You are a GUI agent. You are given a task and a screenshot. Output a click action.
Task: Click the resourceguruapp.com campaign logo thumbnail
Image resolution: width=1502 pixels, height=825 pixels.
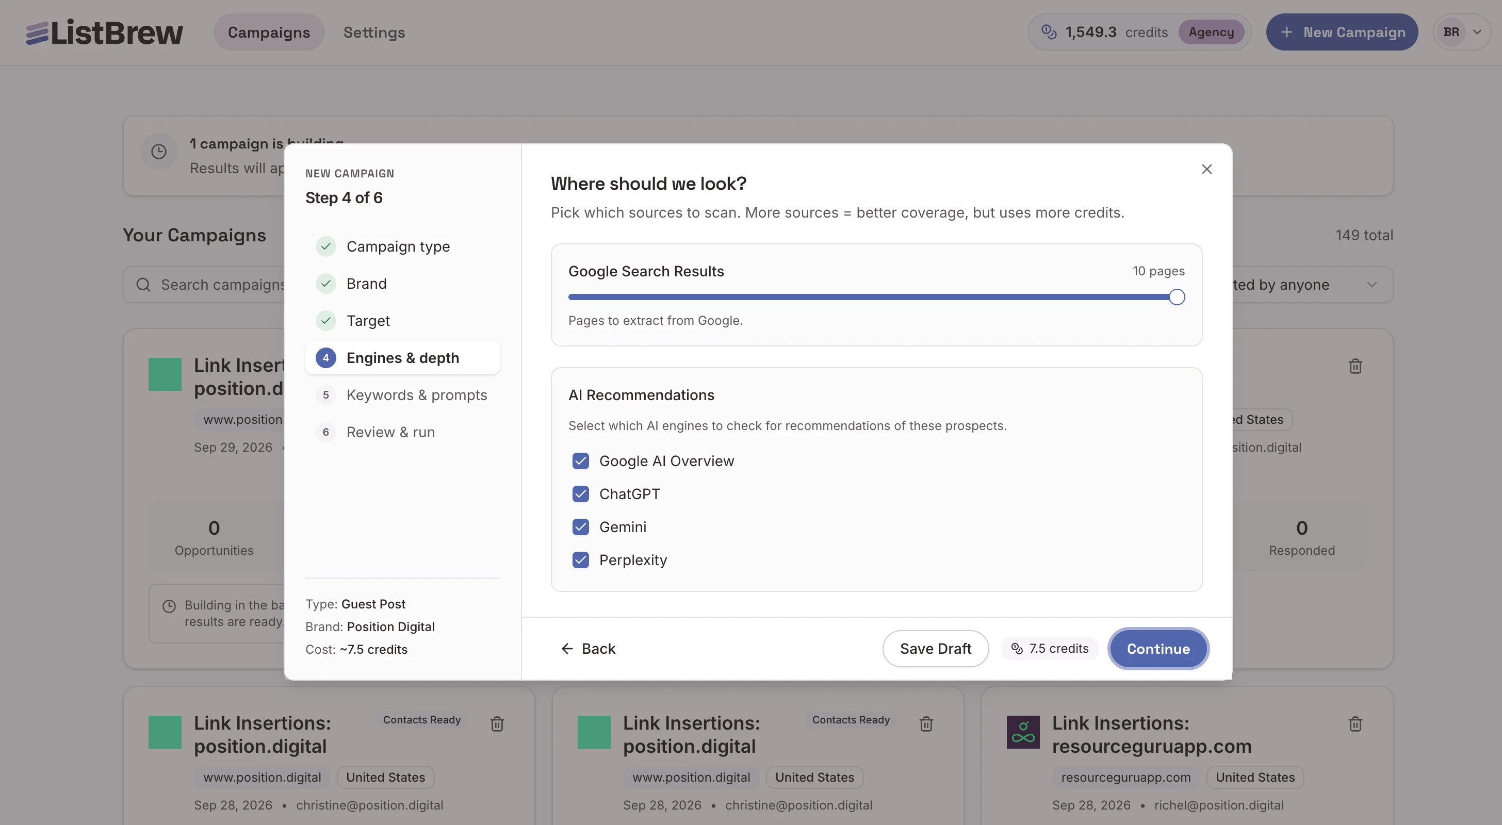pos(1023,732)
